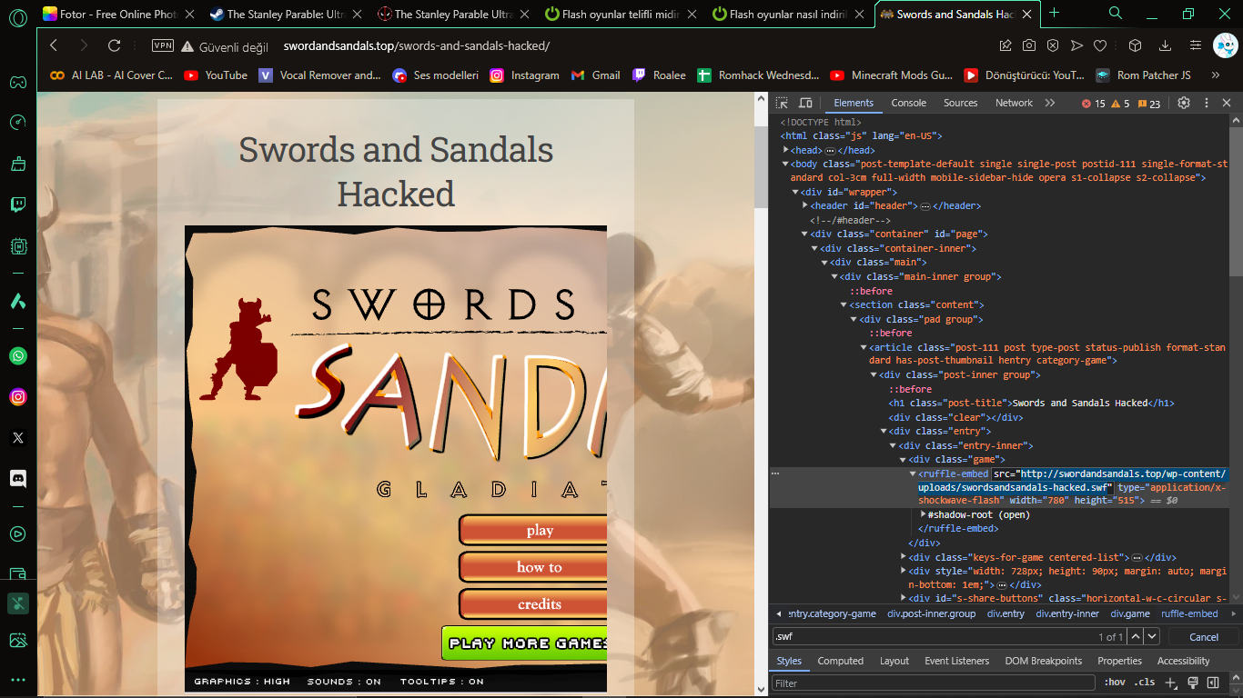The width and height of the screenshot is (1243, 698).
Task: Toggle .cls element classes panel
Action: pos(1144,683)
